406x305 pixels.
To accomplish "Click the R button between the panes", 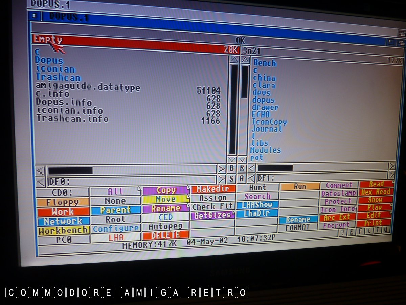I will [x=242, y=168].
